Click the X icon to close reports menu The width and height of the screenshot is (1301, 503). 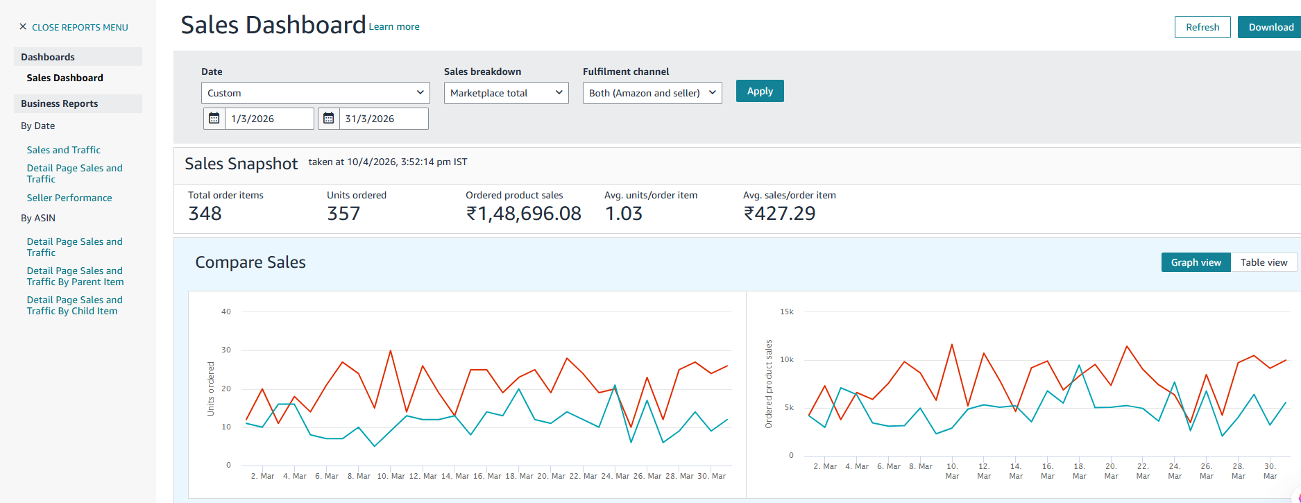(x=23, y=27)
